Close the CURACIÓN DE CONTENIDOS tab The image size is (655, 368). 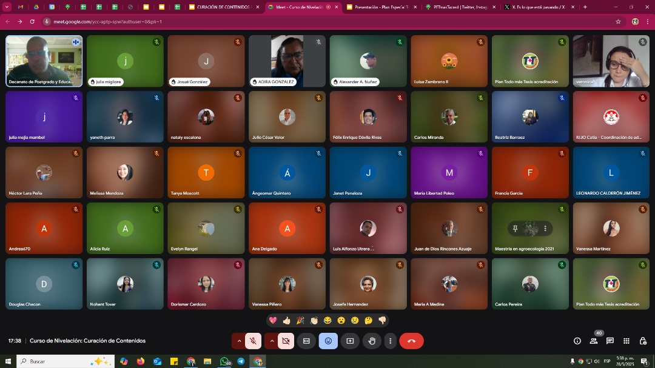pyautogui.click(x=257, y=7)
